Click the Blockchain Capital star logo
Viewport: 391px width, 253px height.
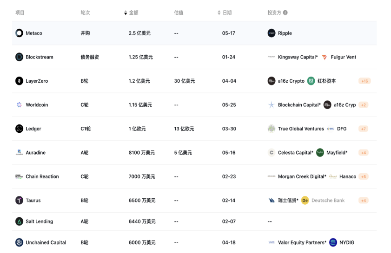pyautogui.click(x=272, y=105)
